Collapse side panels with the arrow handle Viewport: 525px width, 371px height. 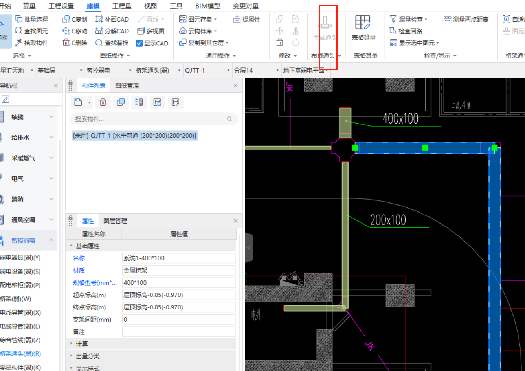coord(248,248)
